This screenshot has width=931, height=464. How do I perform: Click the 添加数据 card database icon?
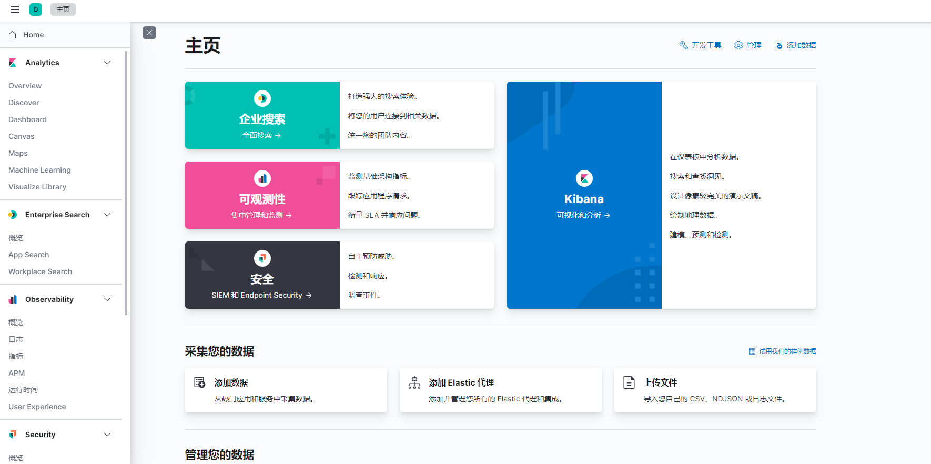(x=200, y=382)
